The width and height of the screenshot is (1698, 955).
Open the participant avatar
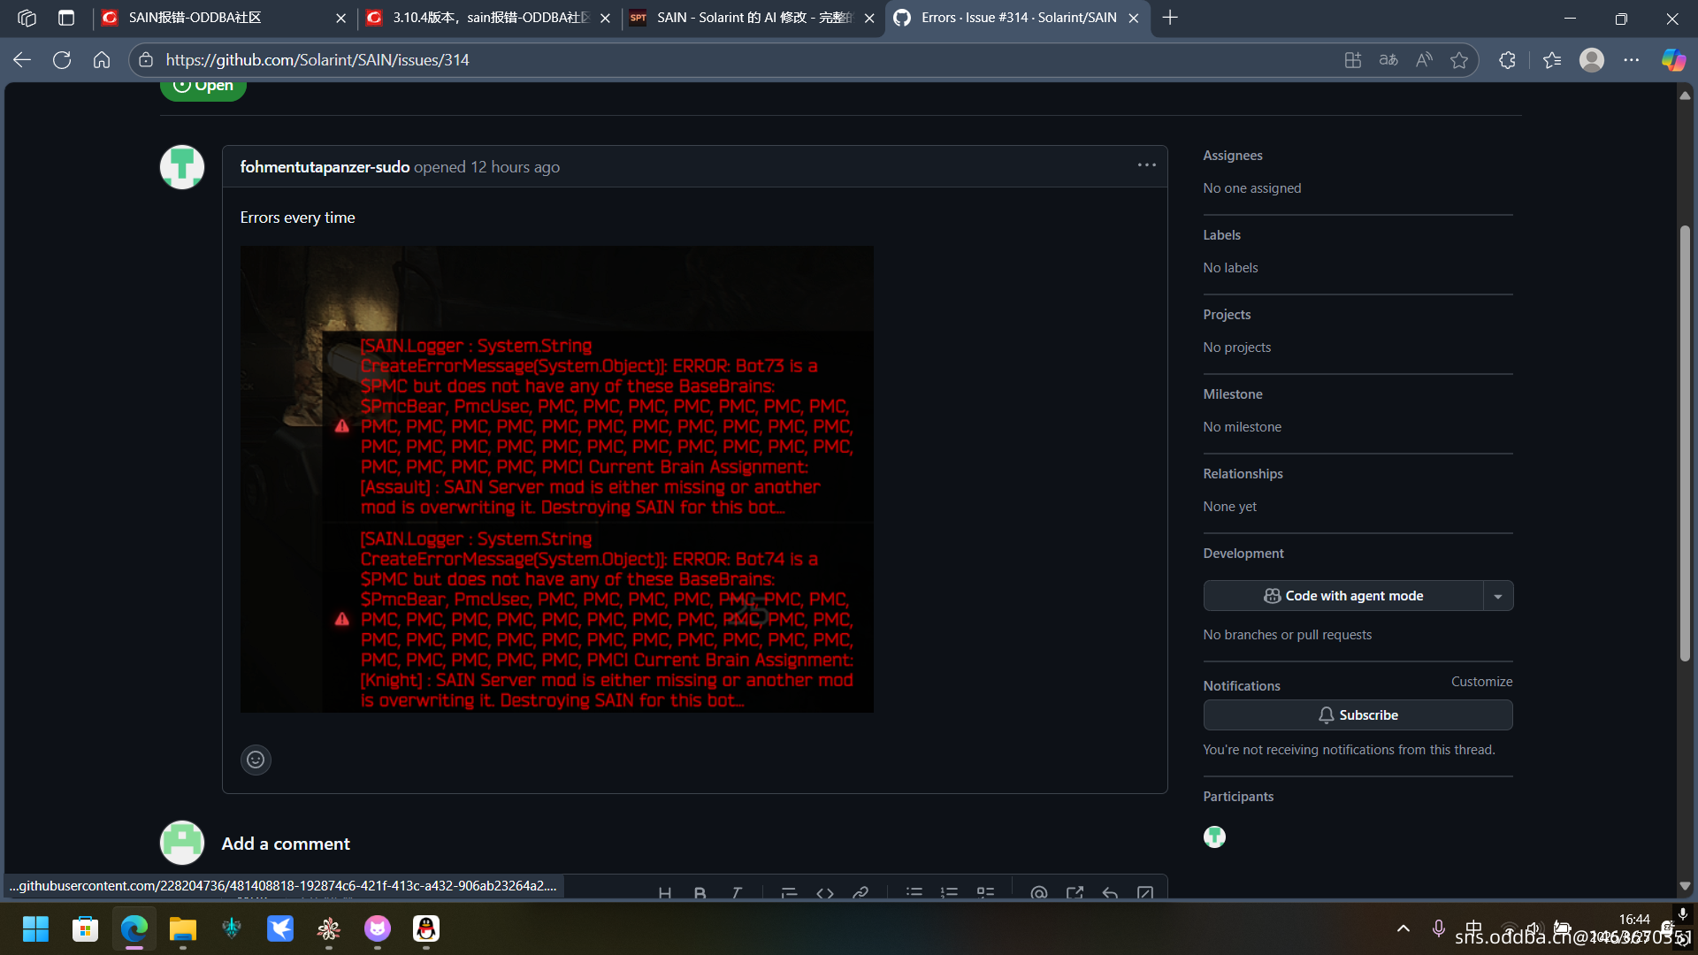tap(1215, 837)
